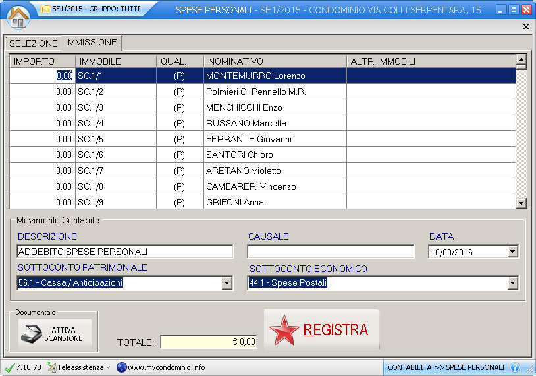Expand the Sottoconto Patrimoniale dropdown
The height and width of the screenshot is (376, 536).
(227, 283)
